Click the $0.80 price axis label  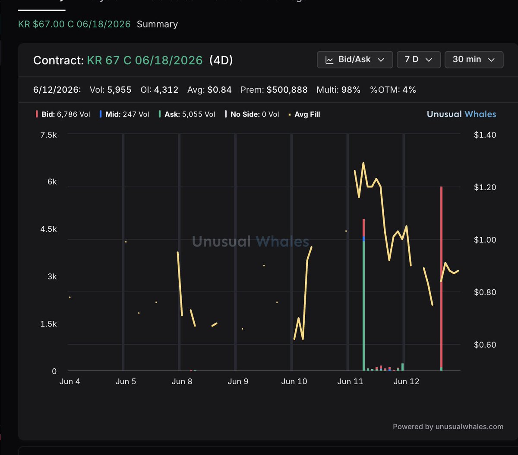pyautogui.click(x=485, y=292)
